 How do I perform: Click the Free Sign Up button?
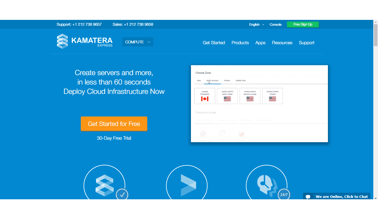(x=303, y=25)
